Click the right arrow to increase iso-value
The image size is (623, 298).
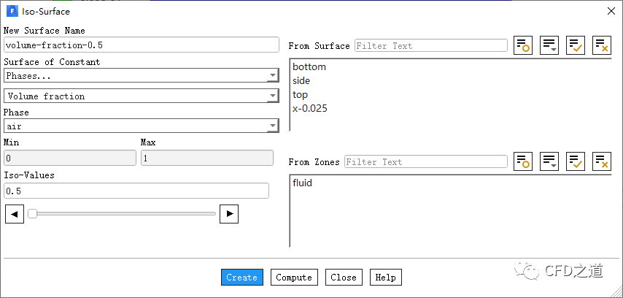[x=230, y=213]
